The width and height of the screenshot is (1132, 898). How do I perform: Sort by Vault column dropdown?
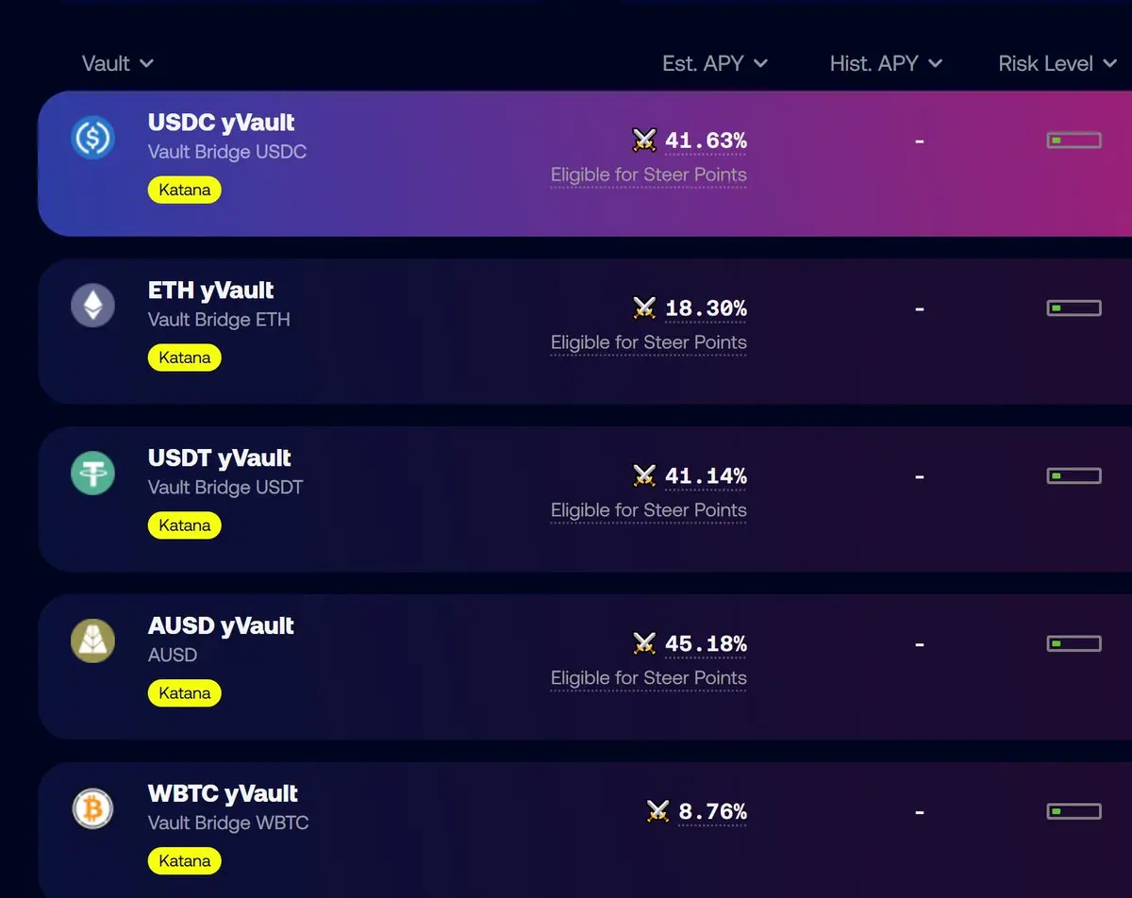click(x=117, y=63)
